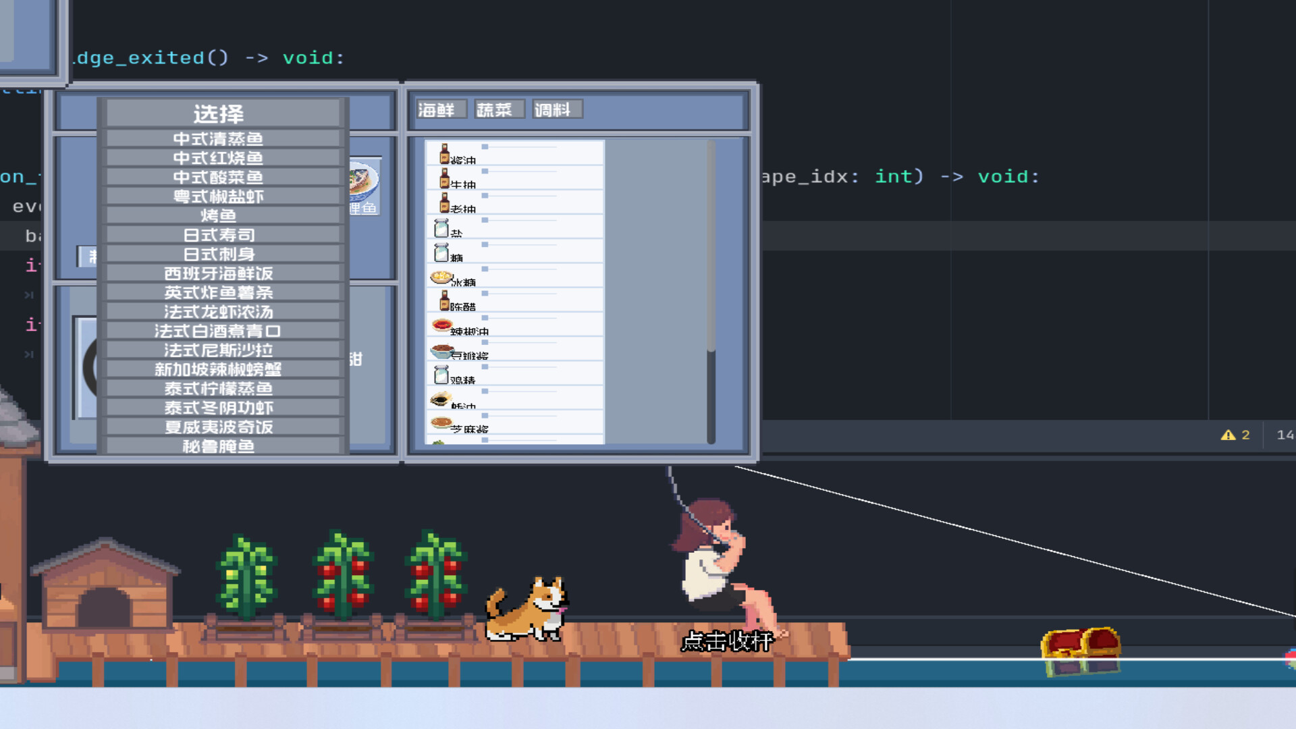Switch to the 蔬菜 tab

pyautogui.click(x=498, y=109)
